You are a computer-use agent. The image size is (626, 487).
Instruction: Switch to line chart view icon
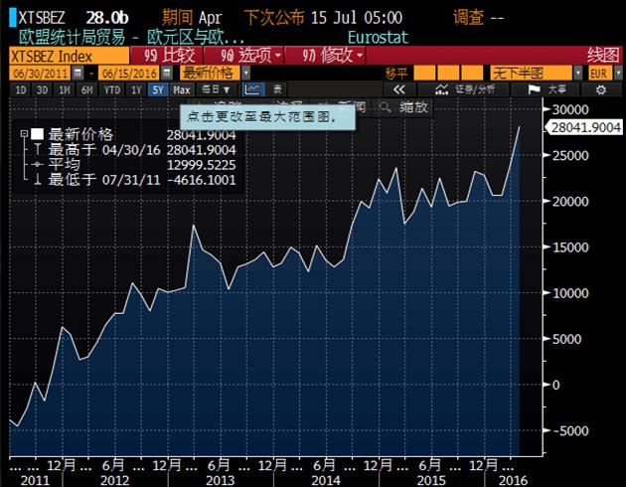click(252, 89)
